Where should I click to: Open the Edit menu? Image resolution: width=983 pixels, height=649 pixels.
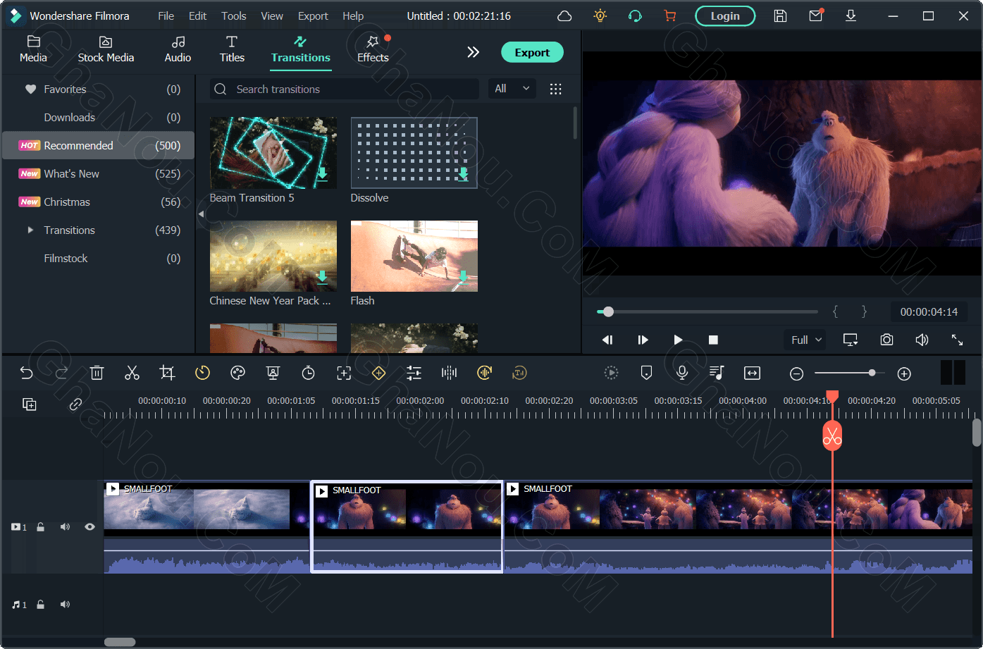click(198, 16)
